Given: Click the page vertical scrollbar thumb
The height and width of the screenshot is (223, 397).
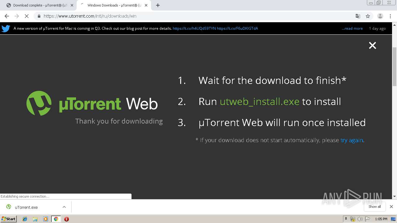Looking at the screenshot, I should point(395,67).
